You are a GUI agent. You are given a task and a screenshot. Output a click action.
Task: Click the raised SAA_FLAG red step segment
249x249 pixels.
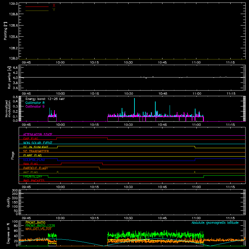tap(82, 163)
